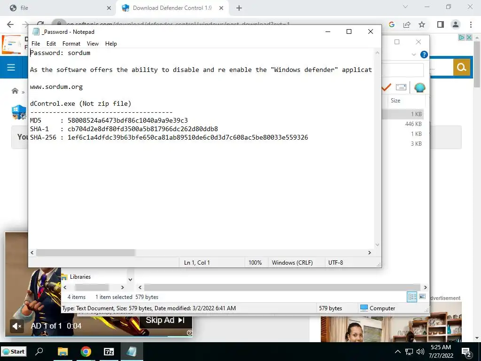Open the volume tray icon

[x=420, y=352]
